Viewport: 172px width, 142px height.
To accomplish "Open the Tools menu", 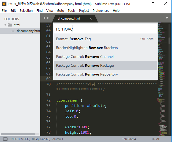I will 72,10.
